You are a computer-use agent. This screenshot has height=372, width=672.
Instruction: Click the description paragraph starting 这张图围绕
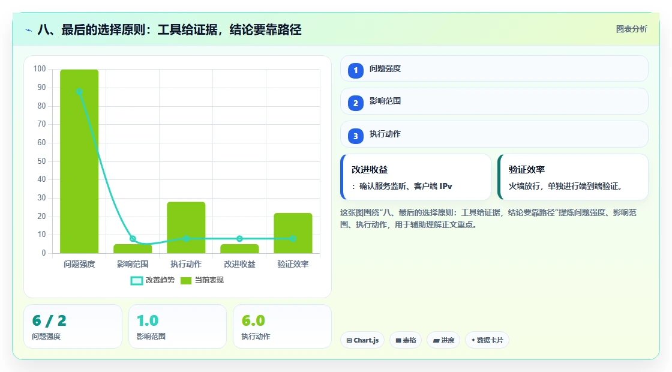coord(488,218)
